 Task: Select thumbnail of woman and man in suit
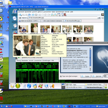click(88, 29)
